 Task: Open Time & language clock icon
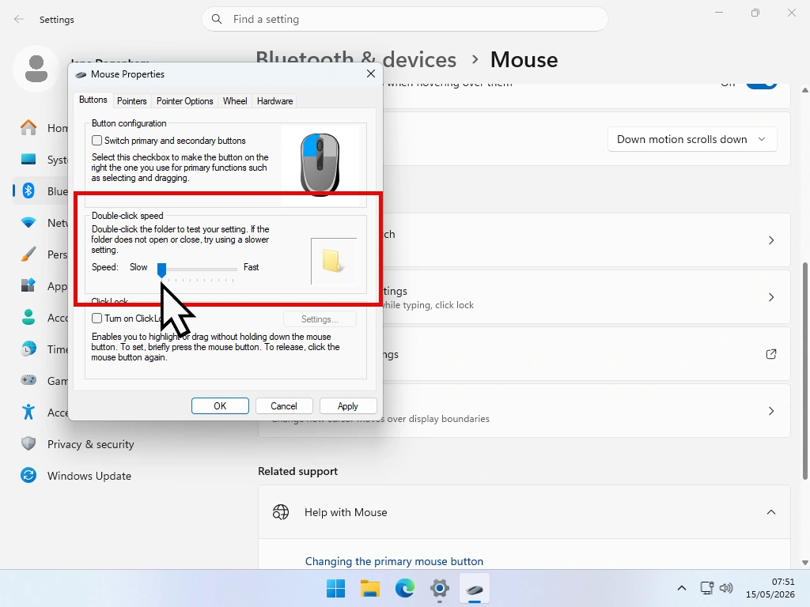28,349
